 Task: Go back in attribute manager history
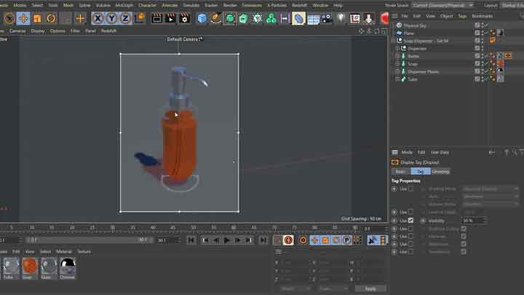[x=491, y=152]
